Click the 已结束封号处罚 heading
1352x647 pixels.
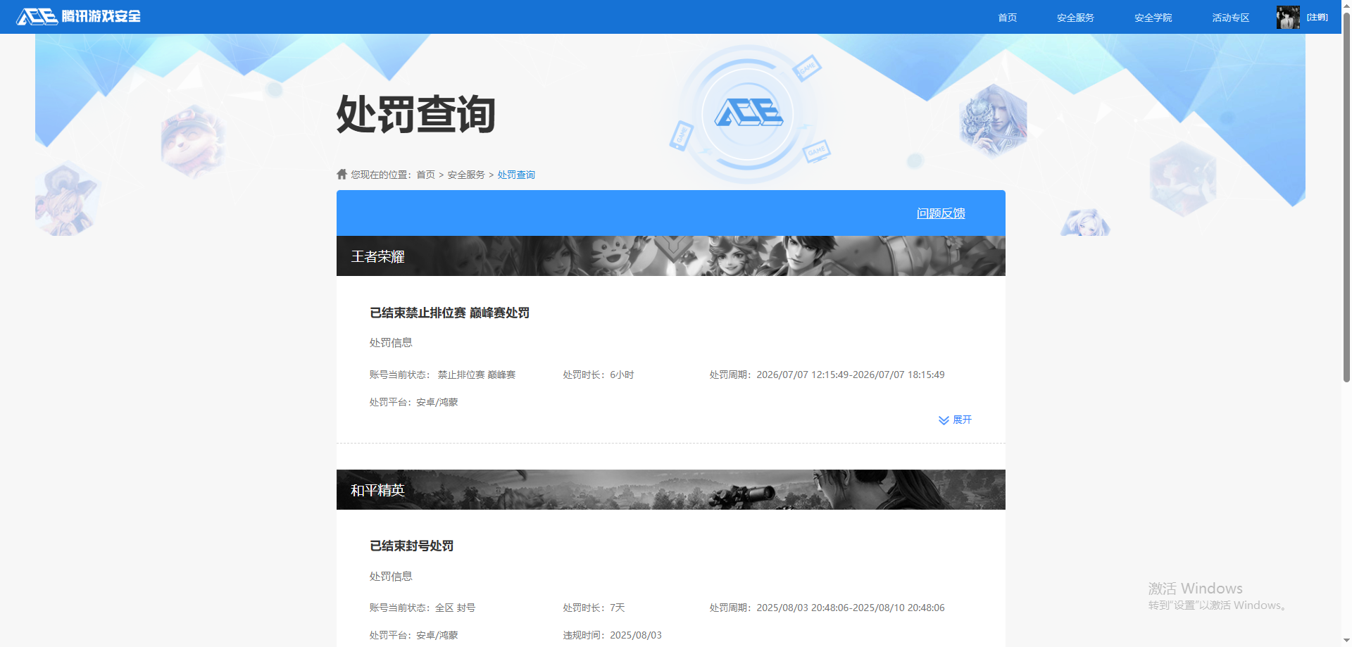(x=411, y=546)
